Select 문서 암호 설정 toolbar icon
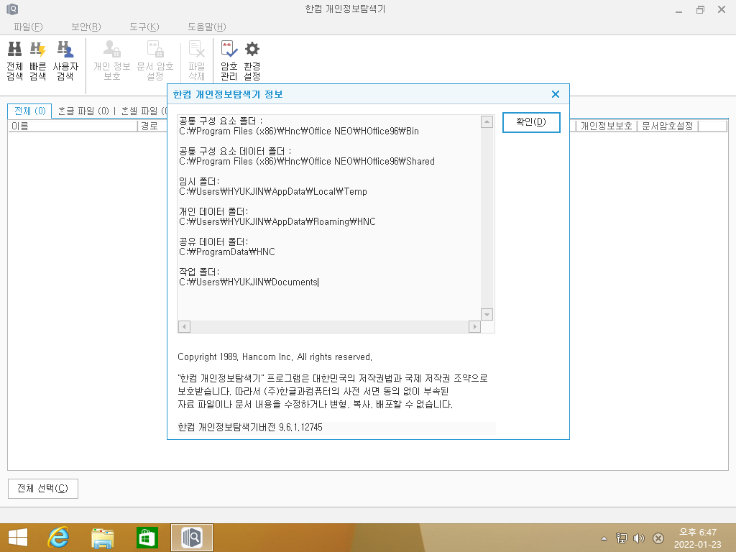This screenshot has width=736, height=552. tap(155, 60)
